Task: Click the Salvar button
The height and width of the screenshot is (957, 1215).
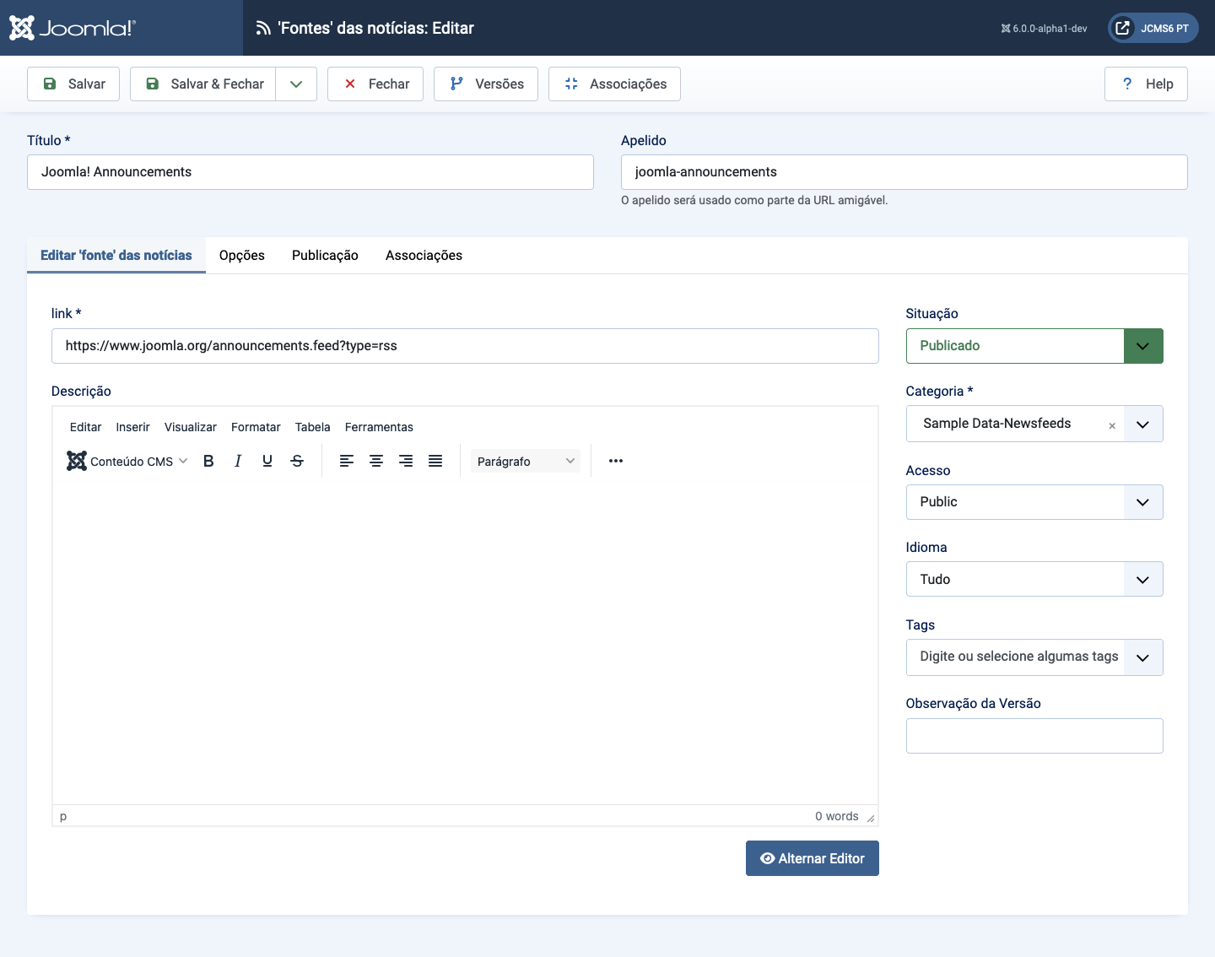Action: coord(73,84)
